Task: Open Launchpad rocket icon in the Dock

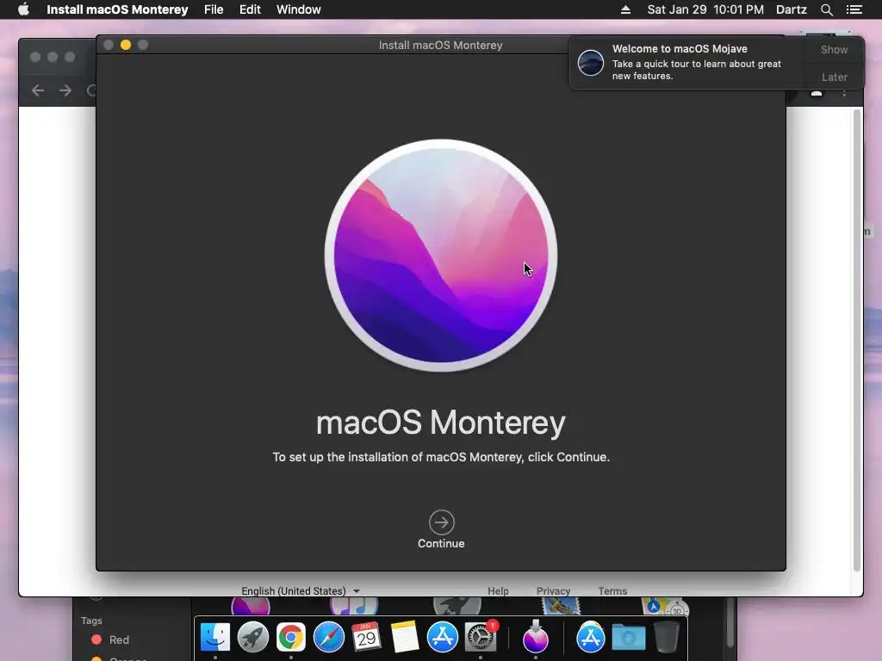Action: pyautogui.click(x=253, y=638)
